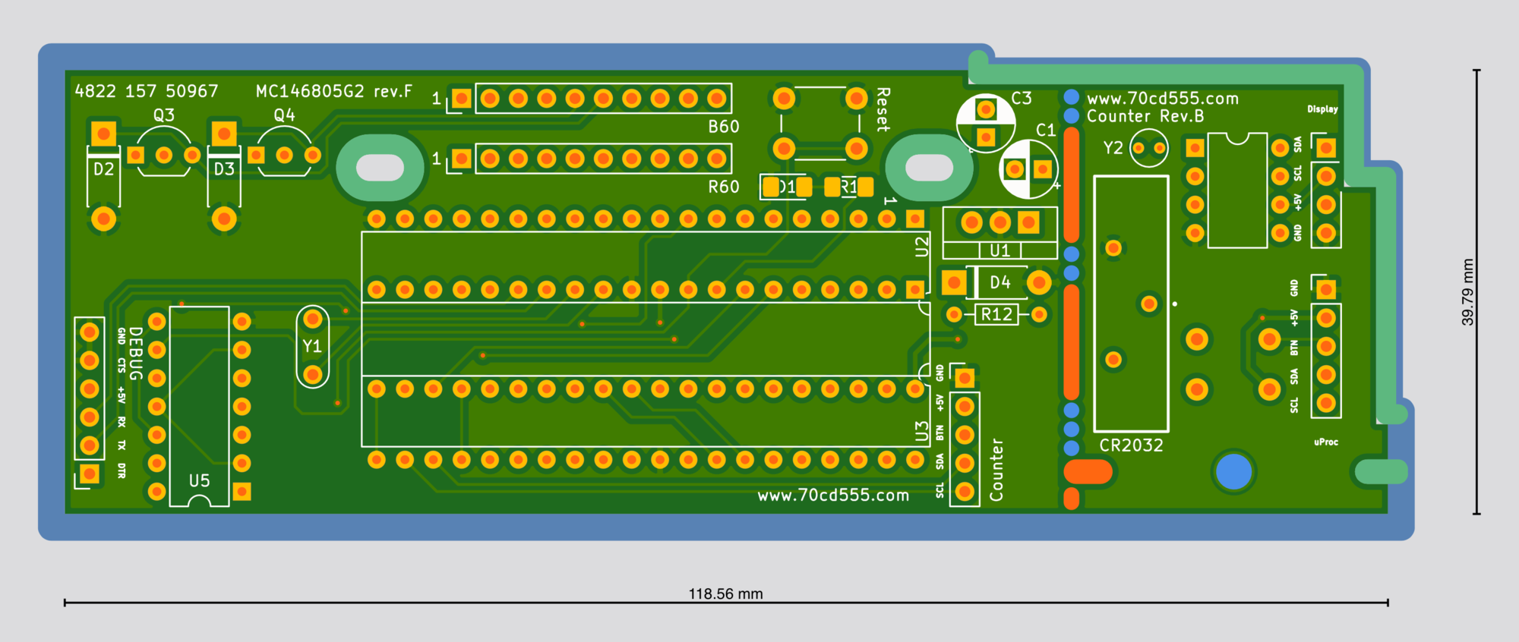Click the DEBUG header label
1519x642 pixels.
click(135, 354)
